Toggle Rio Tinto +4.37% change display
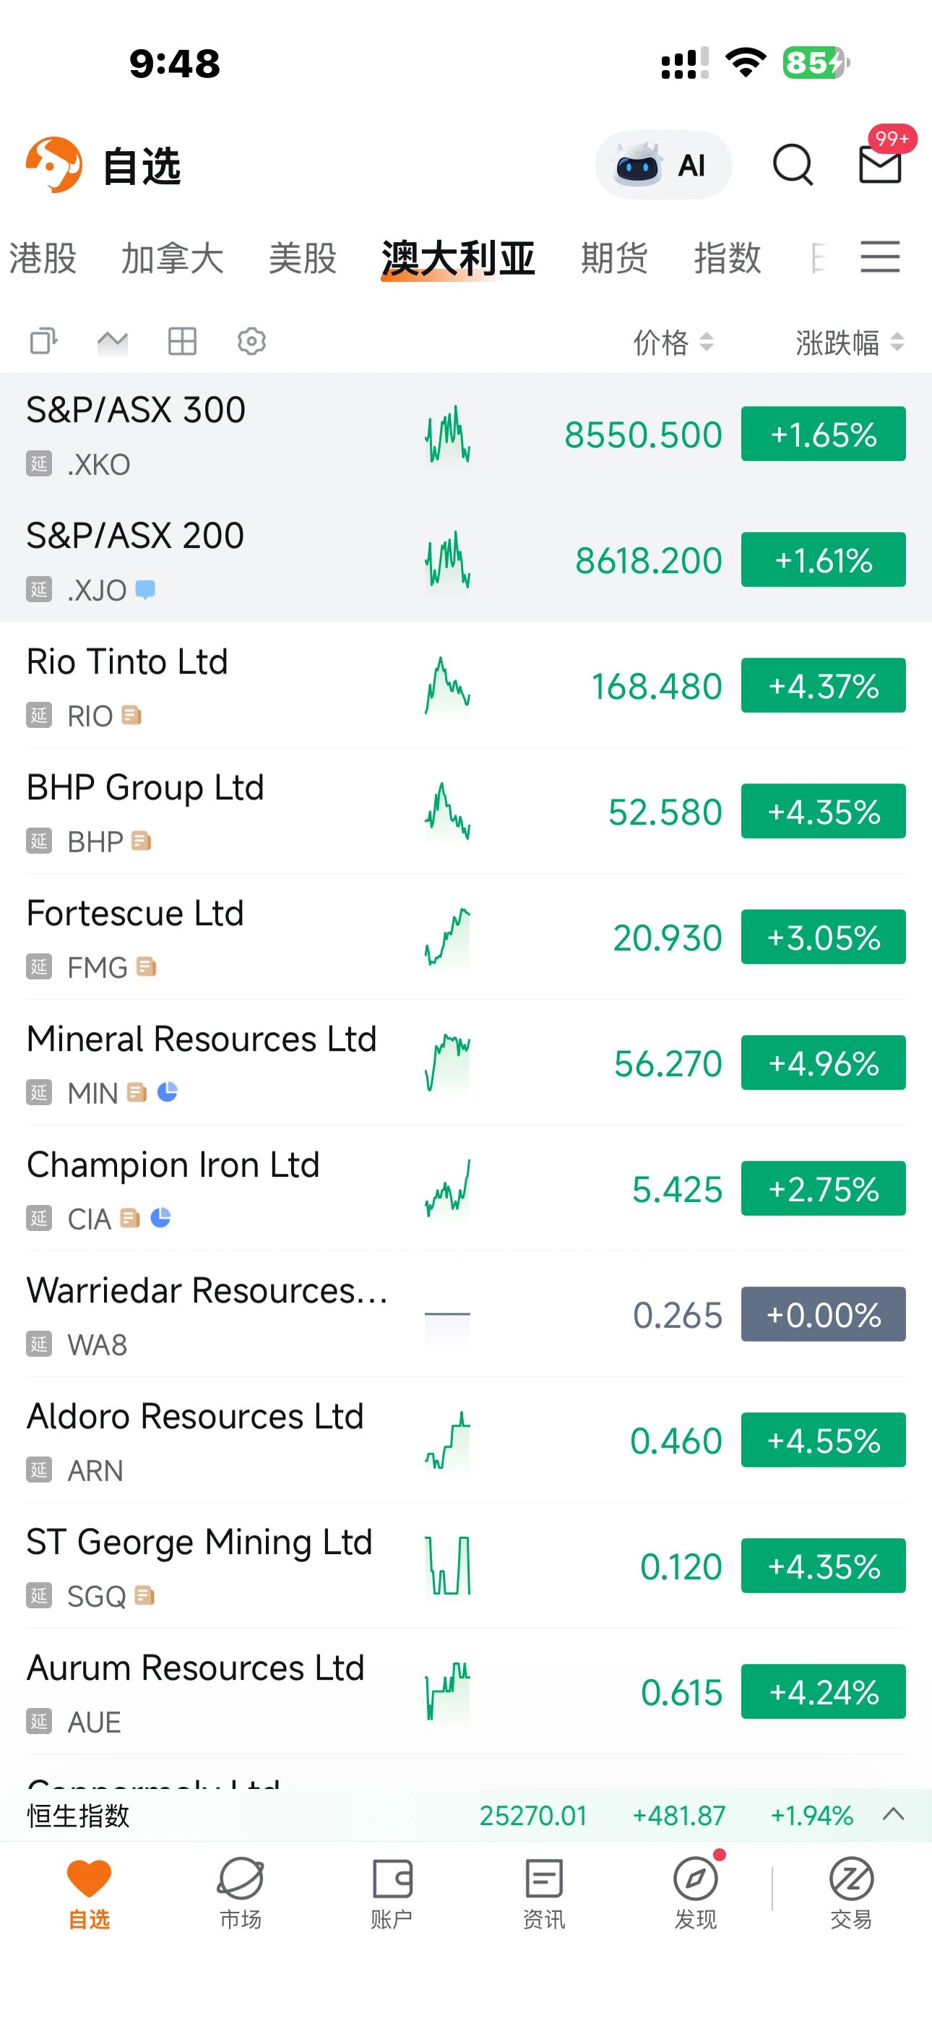932x2021 pixels. pos(823,686)
